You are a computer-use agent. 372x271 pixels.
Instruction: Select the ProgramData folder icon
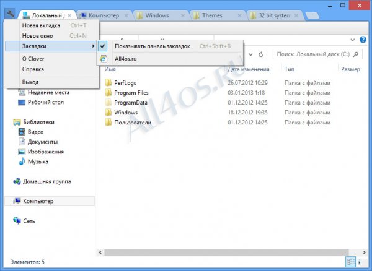(x=108, y=103)
